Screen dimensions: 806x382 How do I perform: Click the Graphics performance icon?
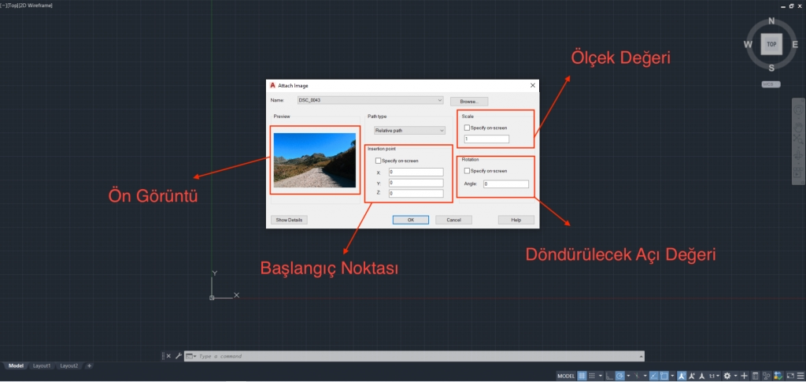tap(778, 376)
